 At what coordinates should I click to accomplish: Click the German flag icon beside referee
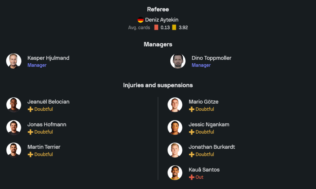[x=141, y=20]
